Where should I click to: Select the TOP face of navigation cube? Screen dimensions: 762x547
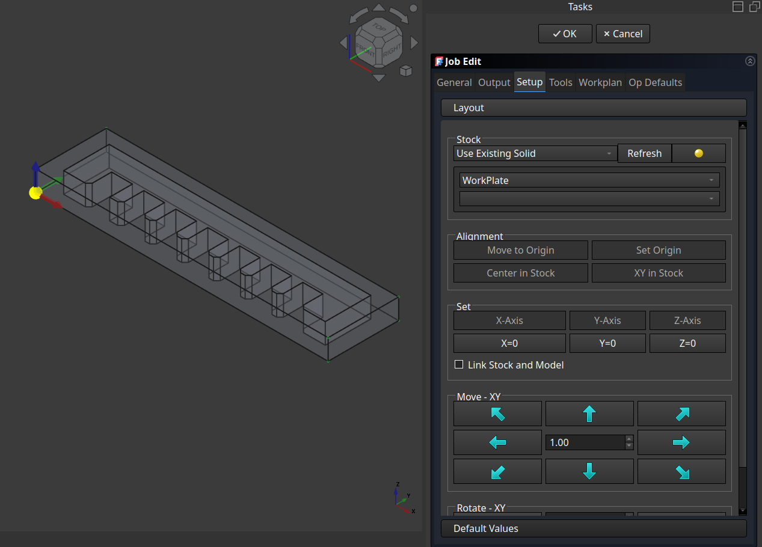pos(378,27)
